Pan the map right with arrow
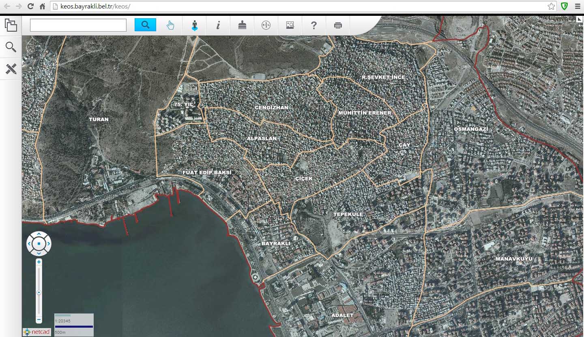This screenshot has width=584, height=337. point(48,244)
